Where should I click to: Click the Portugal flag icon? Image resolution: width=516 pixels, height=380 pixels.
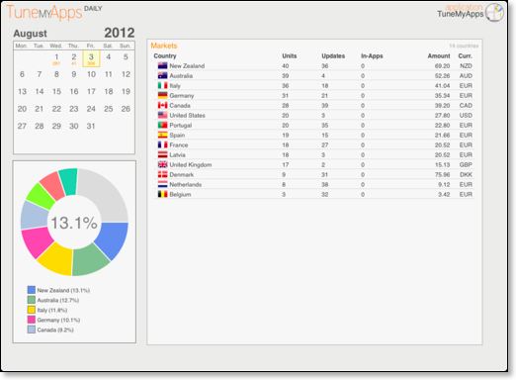(x=162, y=125)
